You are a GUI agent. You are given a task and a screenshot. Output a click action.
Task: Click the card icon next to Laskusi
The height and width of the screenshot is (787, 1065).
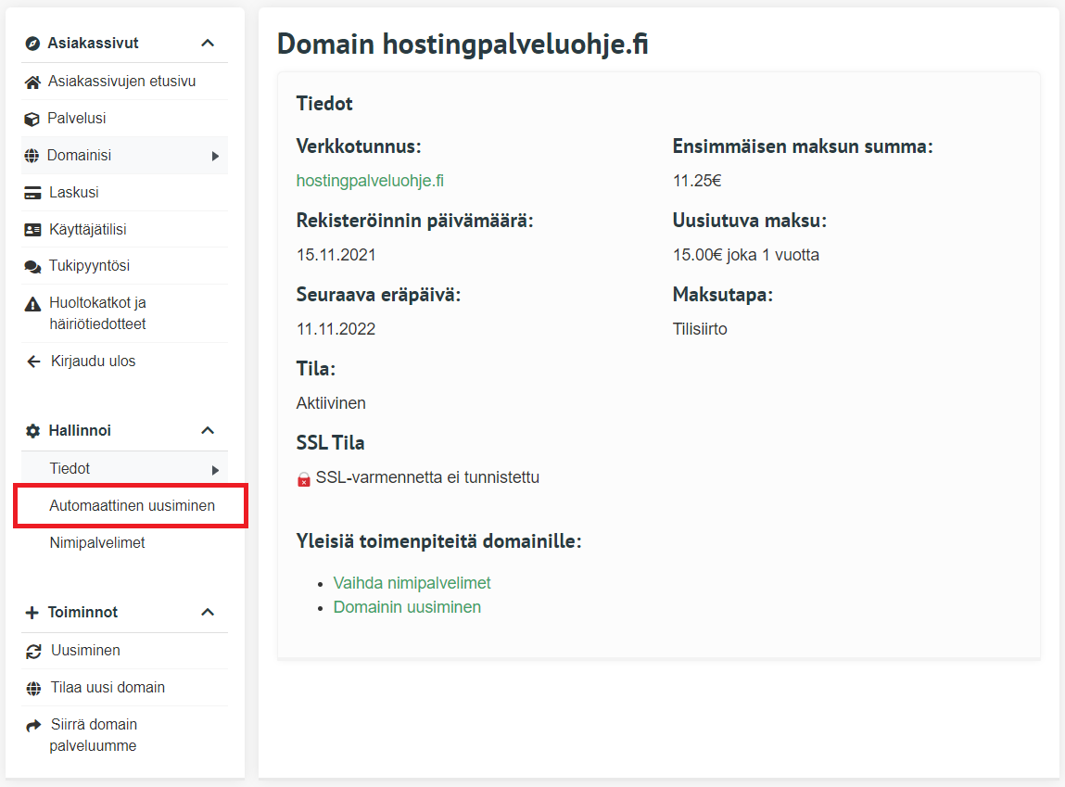[x=32, y=193]
